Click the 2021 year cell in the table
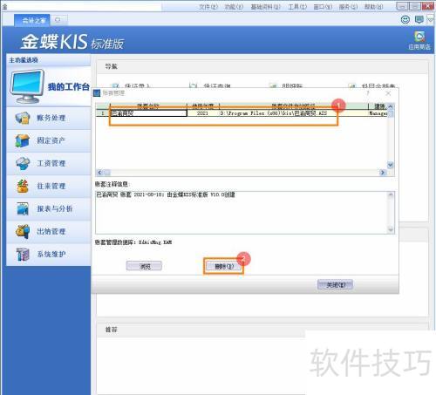 [203, 113]
